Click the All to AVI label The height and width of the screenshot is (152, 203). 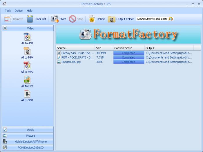pyautogui.click(x=27, y=43)
